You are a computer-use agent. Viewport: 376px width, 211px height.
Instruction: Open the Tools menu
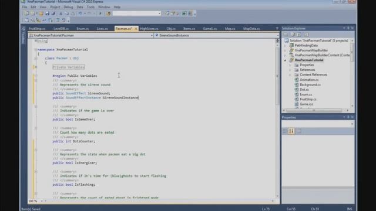[x=90, y=7]
